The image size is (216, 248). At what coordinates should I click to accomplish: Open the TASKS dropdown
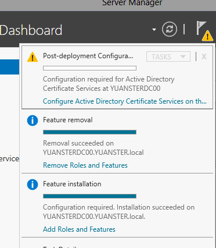coord(168,56)
